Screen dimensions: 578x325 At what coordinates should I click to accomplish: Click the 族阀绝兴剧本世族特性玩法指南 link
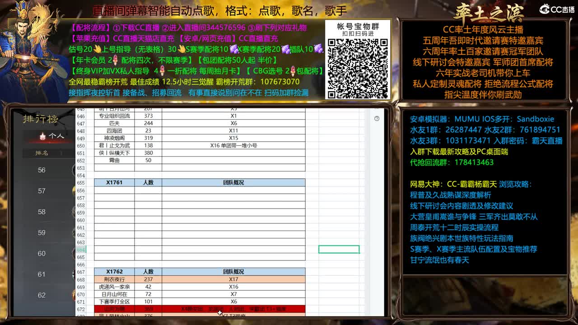coord(461,238)
